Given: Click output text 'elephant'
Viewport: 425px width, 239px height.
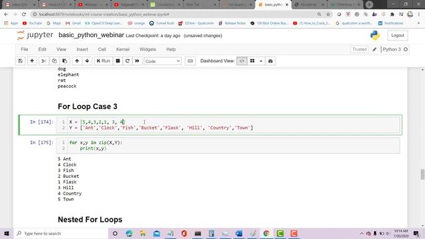Looking at the screenshot, I should coord(68,74).
